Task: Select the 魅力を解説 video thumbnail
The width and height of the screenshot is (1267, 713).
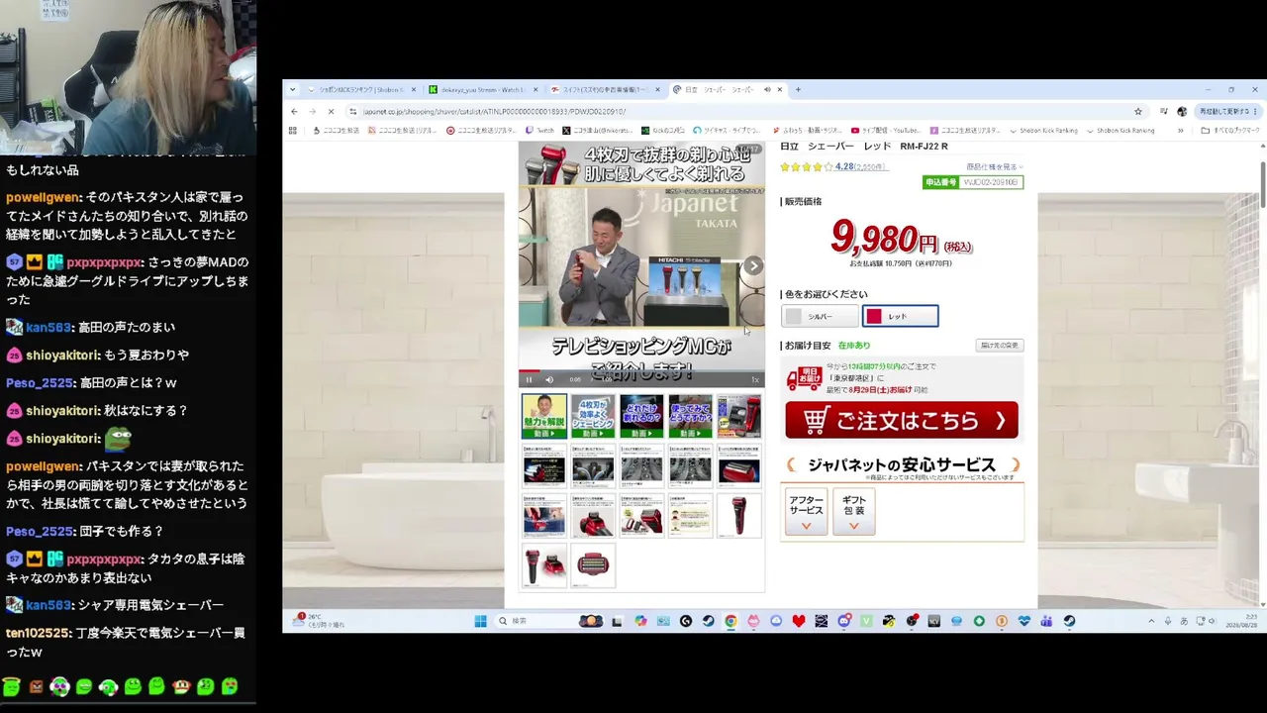Action: coord(544,416)
